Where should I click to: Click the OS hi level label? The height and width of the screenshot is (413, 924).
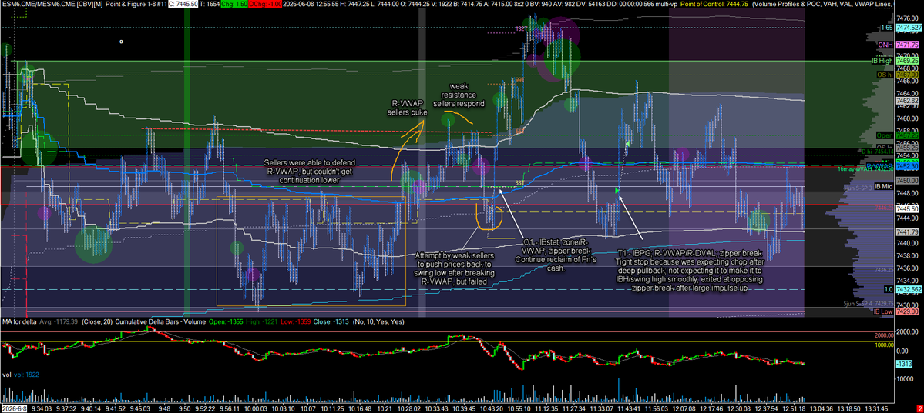click(885, 75)
